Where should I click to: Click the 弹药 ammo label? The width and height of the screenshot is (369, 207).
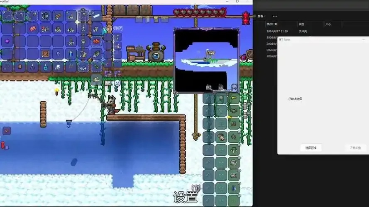tap(118, 29)
